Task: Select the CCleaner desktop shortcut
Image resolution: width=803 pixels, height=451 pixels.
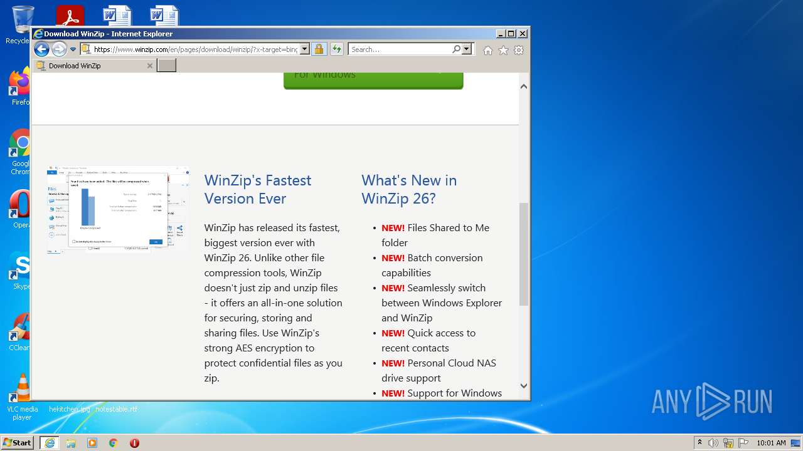Action: pyautogui.click(x=19, y=332)
